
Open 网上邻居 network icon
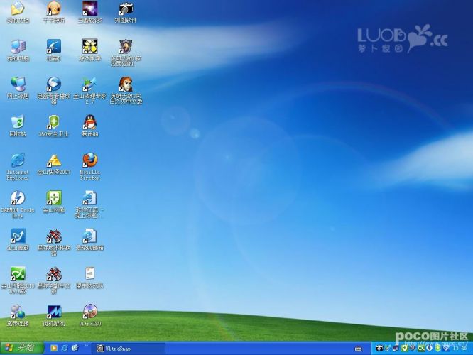[17, 84]
